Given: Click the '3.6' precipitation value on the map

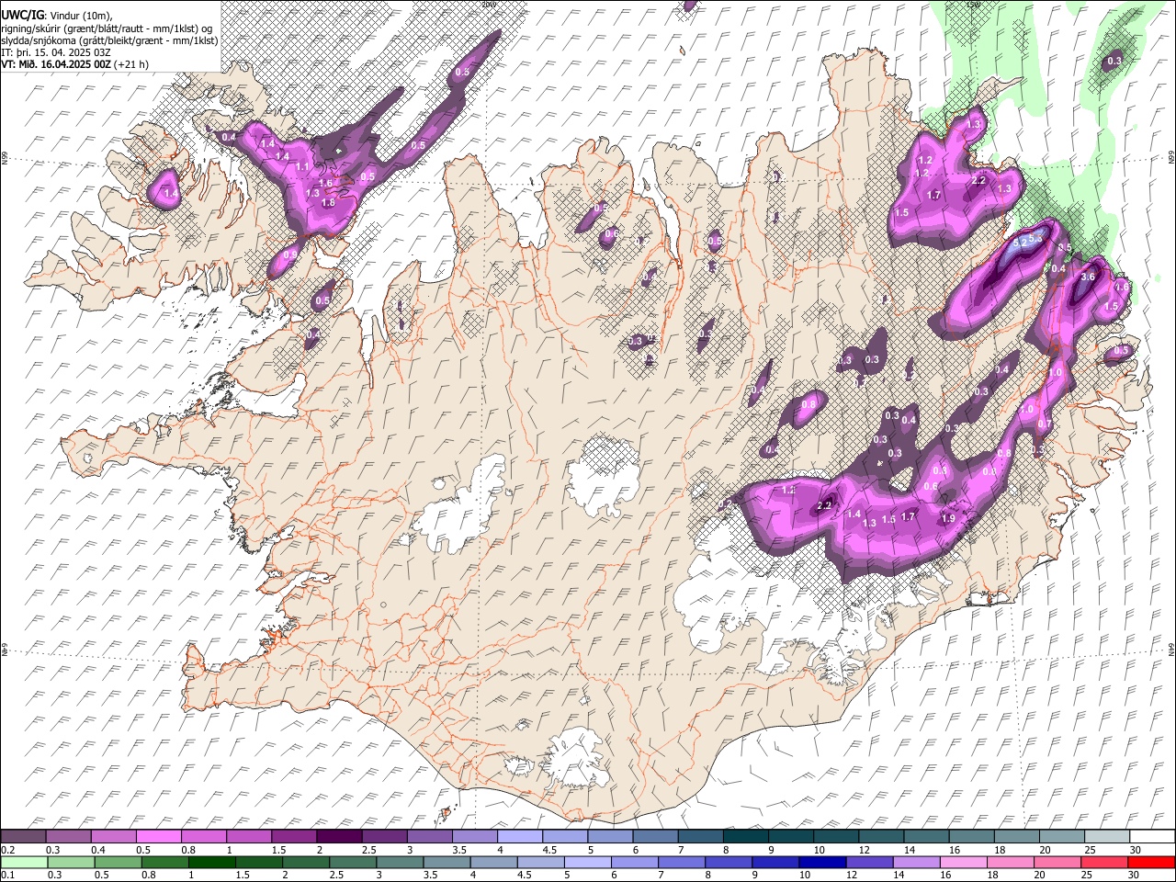Looking at the screenshot, I should click(1089, 277).
